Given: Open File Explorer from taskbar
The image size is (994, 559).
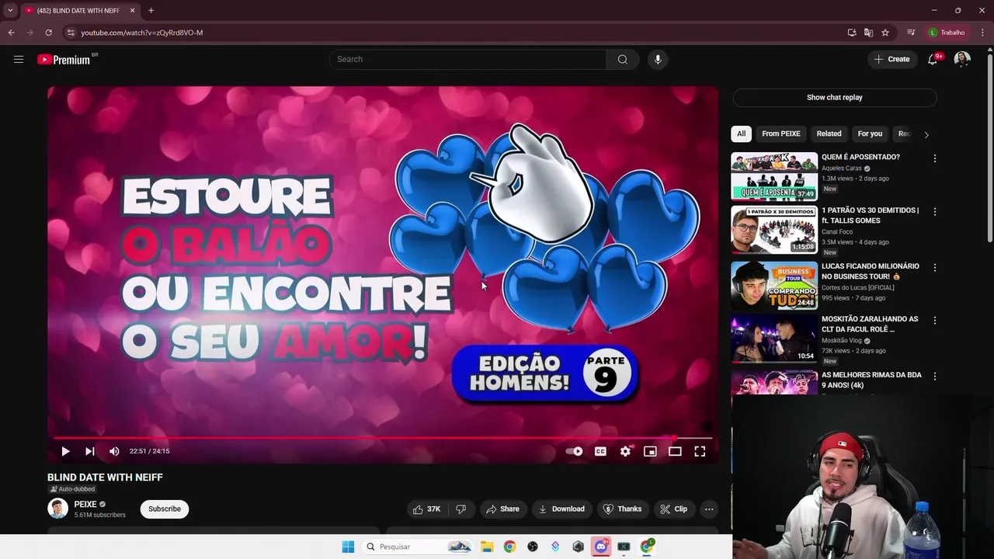Looking at the screenshot, I should pos(487,547).
